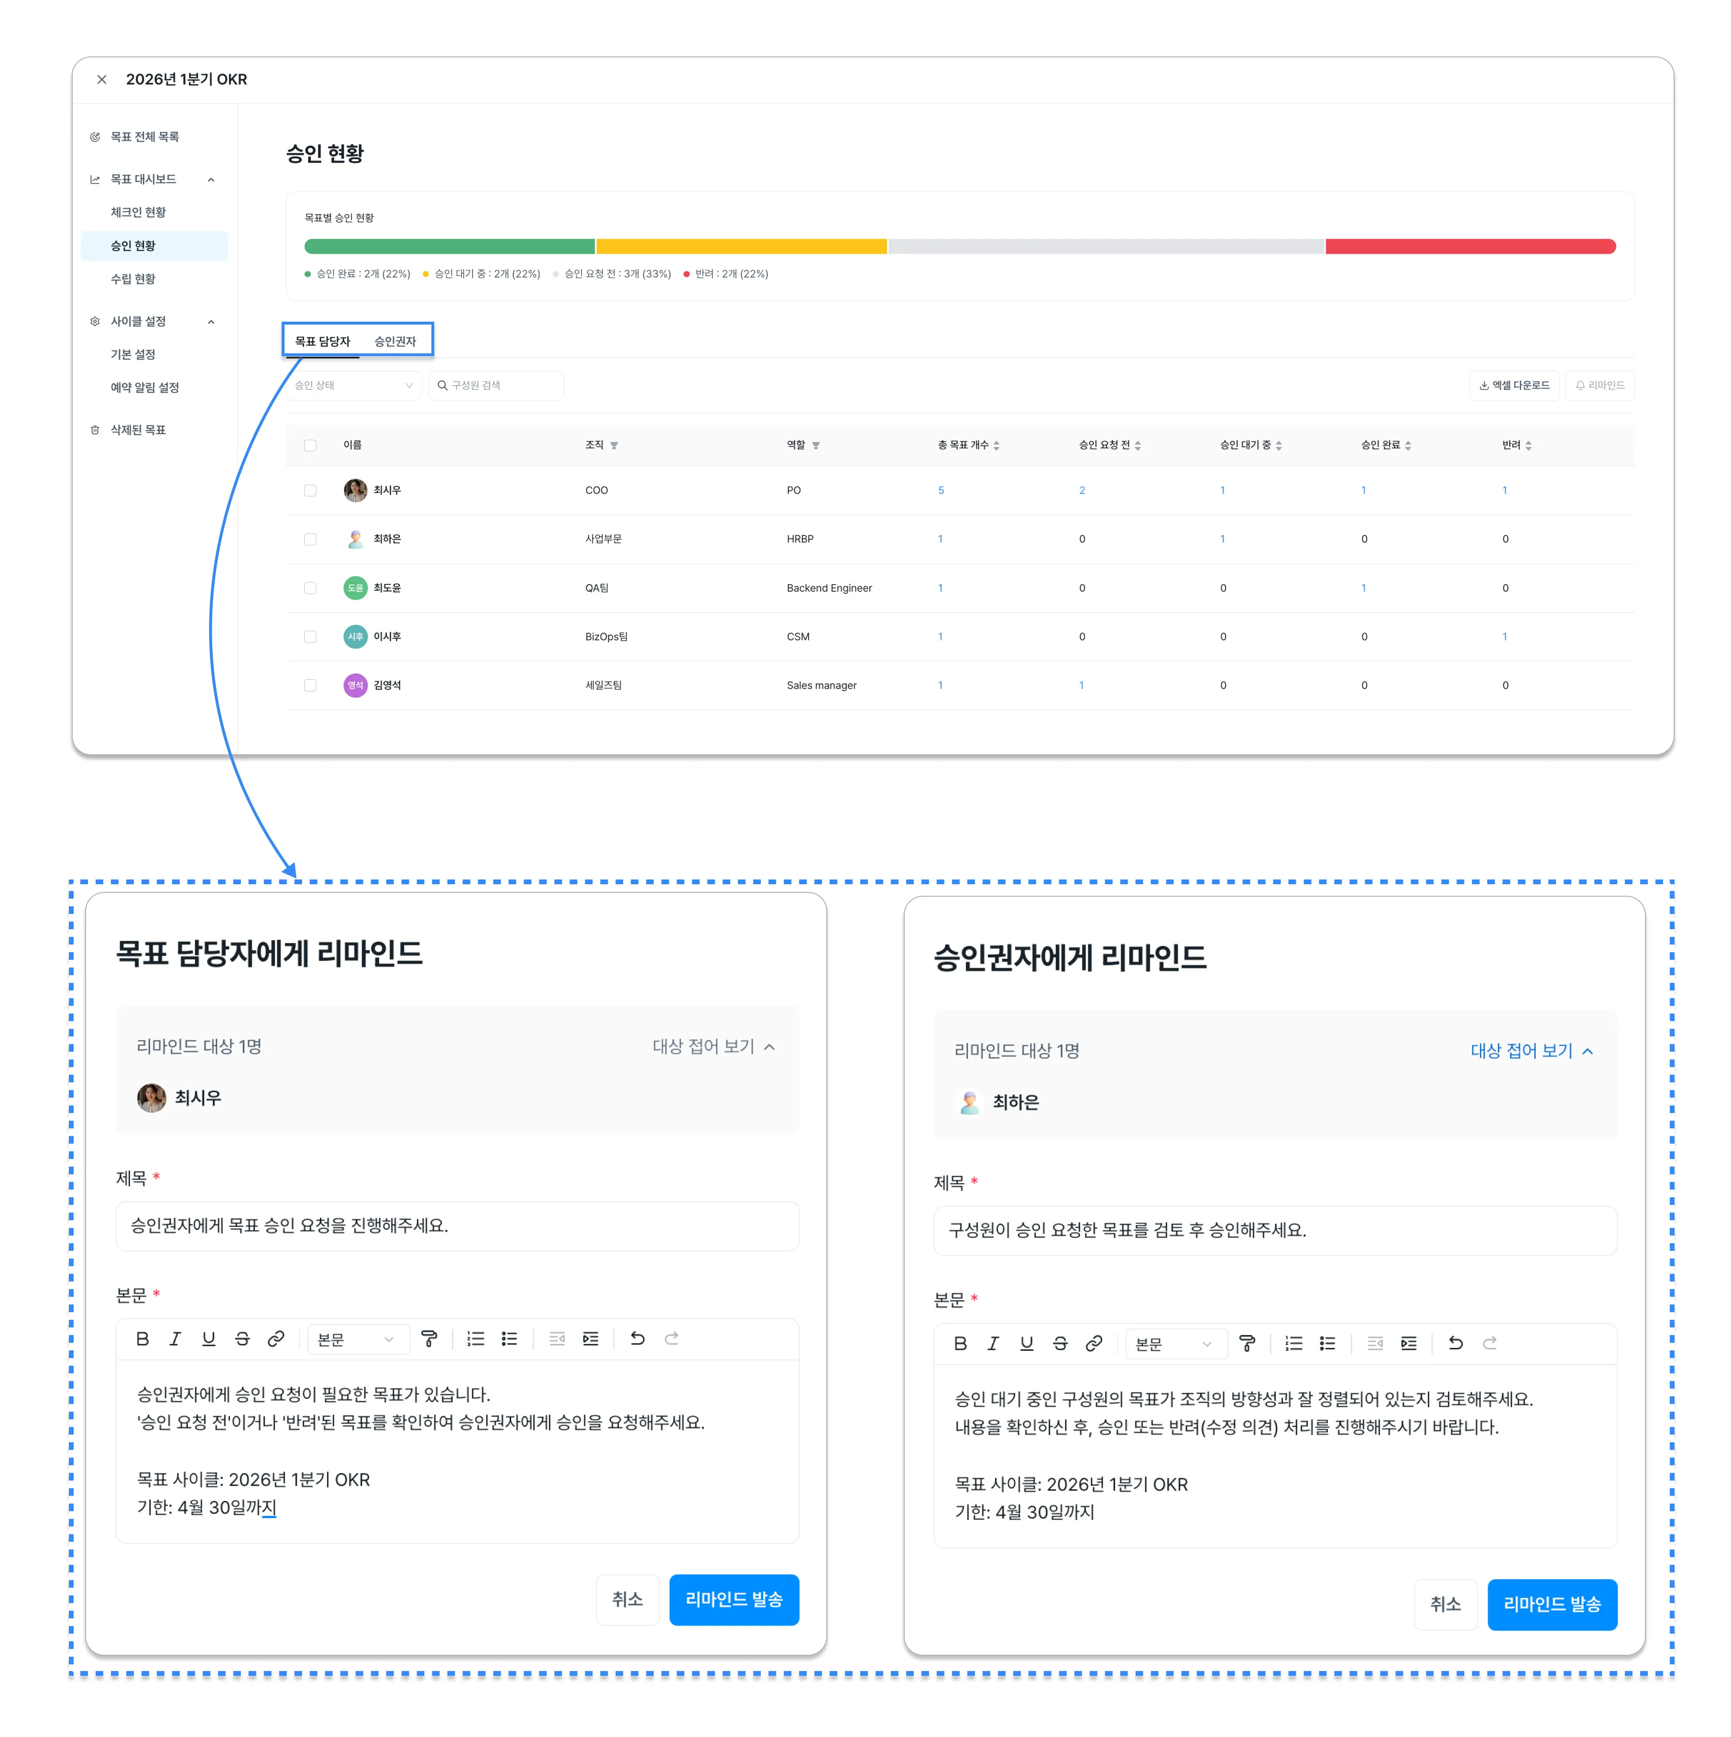
Task: Click Italic icon in 목표 담당자 reminder editor
Action: tap(175, 1339)
